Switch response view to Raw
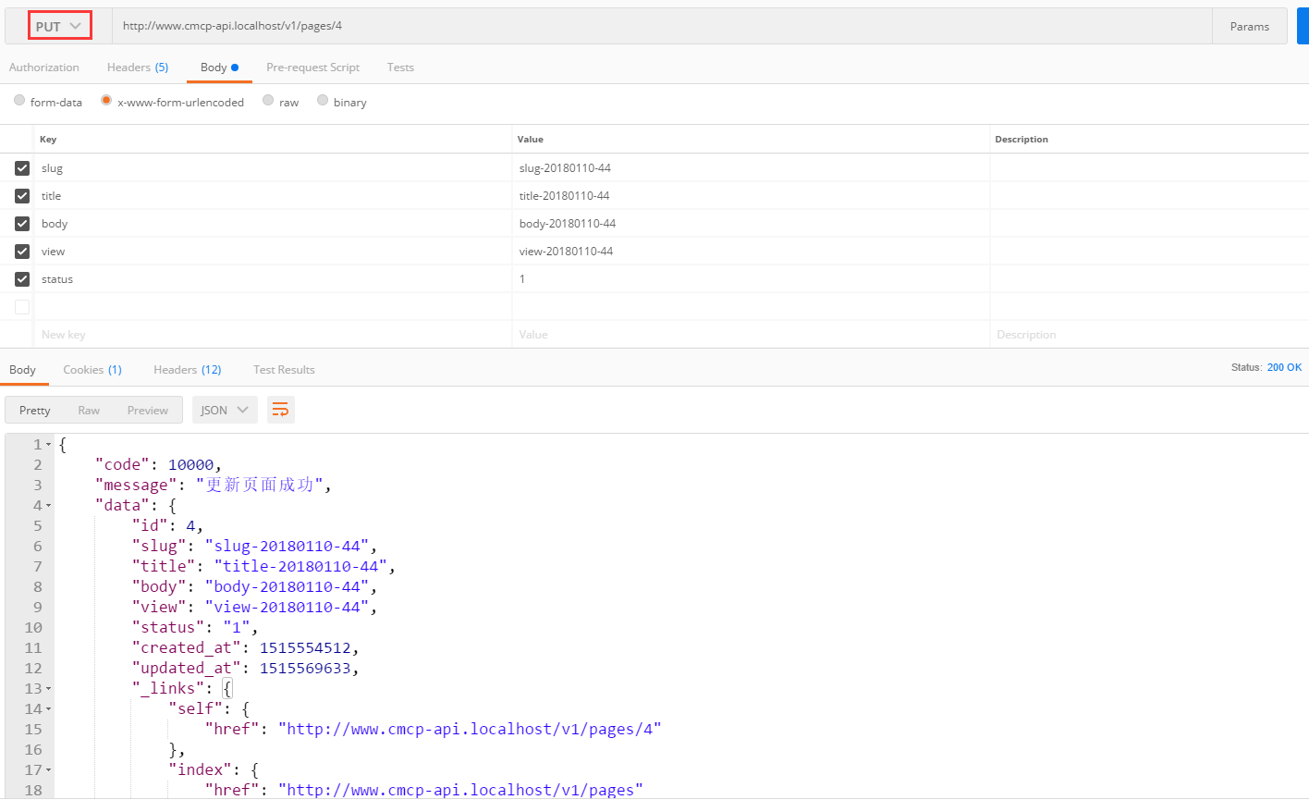This screenshot has height=812, width=1309. click(89, 411)
